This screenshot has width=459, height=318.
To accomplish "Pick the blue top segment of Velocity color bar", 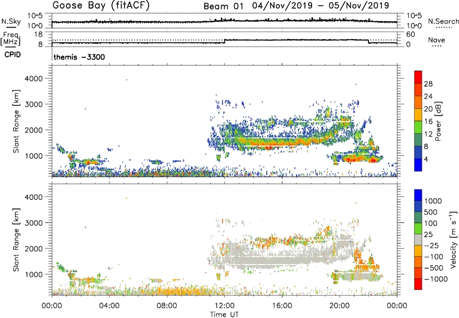I will coord(418,195).
